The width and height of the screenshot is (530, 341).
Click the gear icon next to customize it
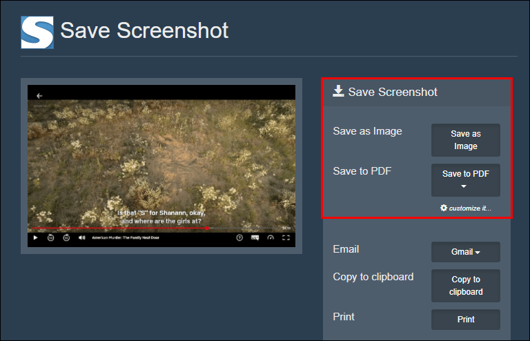click(x=444, y=208)
